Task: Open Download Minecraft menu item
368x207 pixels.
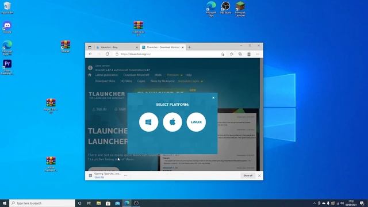Action: [136, 75]
